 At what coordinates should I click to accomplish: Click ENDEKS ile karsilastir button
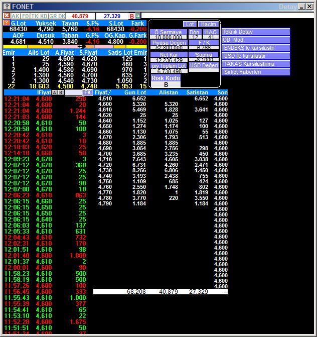point(256,48)
